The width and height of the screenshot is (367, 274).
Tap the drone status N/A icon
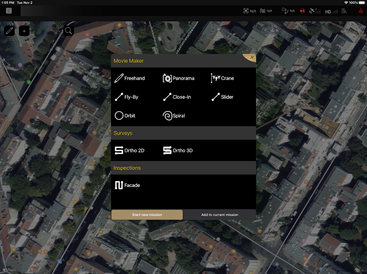coord(249,11)
